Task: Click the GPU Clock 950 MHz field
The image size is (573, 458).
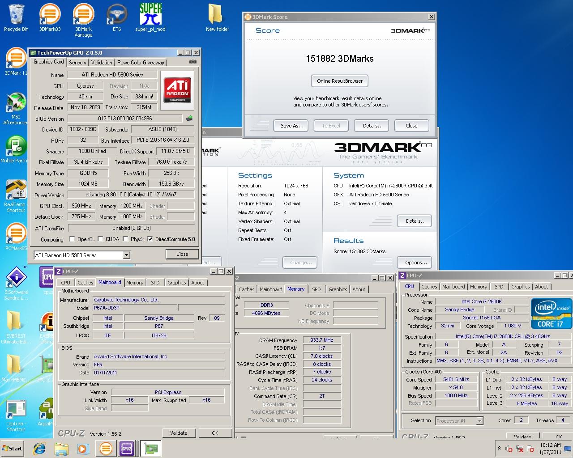Action: (x=81, y=206)
